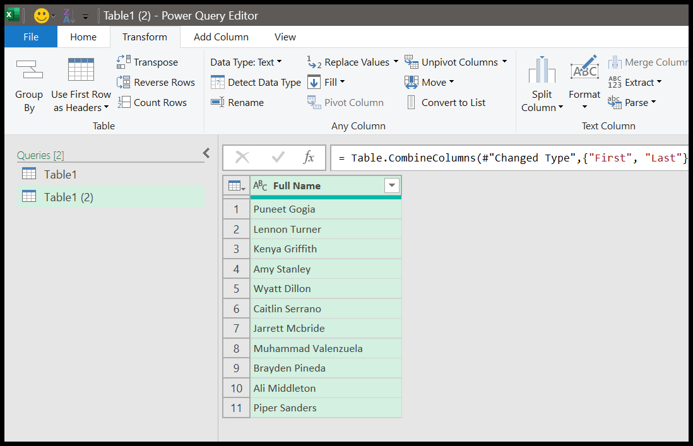Click the Replace Values icon

(x=314, y=62)
